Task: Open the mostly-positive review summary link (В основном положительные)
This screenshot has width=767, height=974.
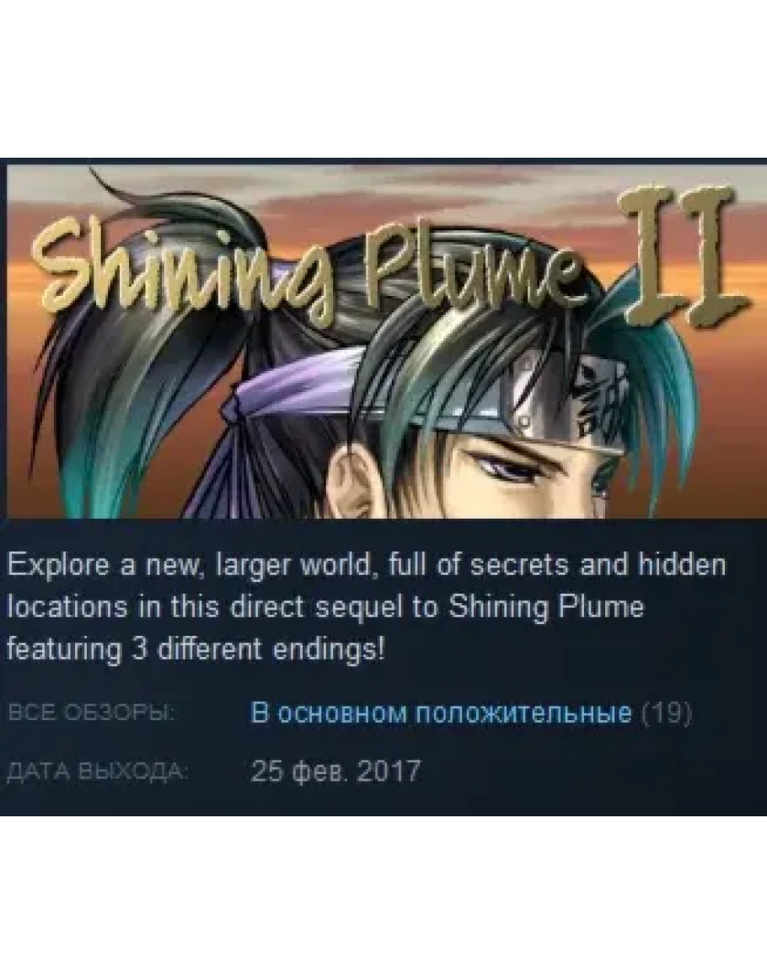Action: click(x=440, y=713)
